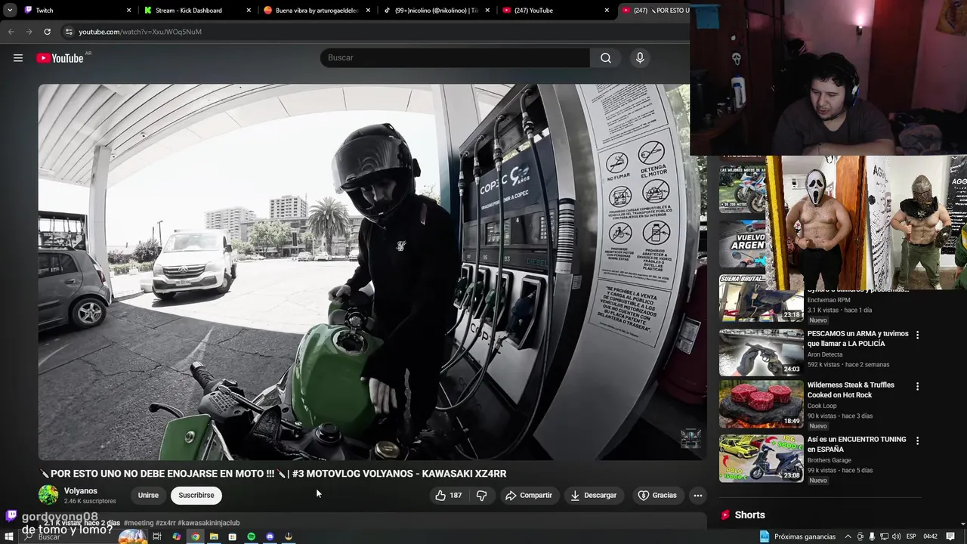Open options for PESCAMOS un ARMA video

(x=918, y=335)
